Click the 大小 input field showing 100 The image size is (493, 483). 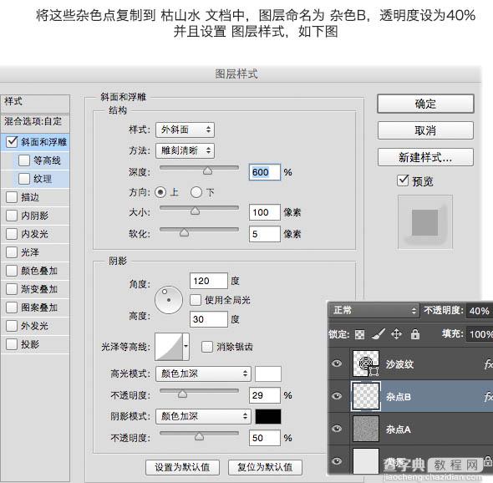click(x=264, y=212)
